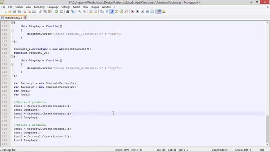
Task: Click the Redo toolbar icon
Action: pyautogui.click(x=61, y=11)
